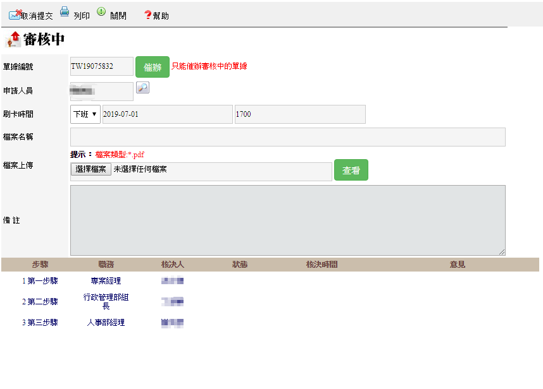Click the 列印 toolbar label
This screenshot has width=543, height=389.
[x=82, y=16]
